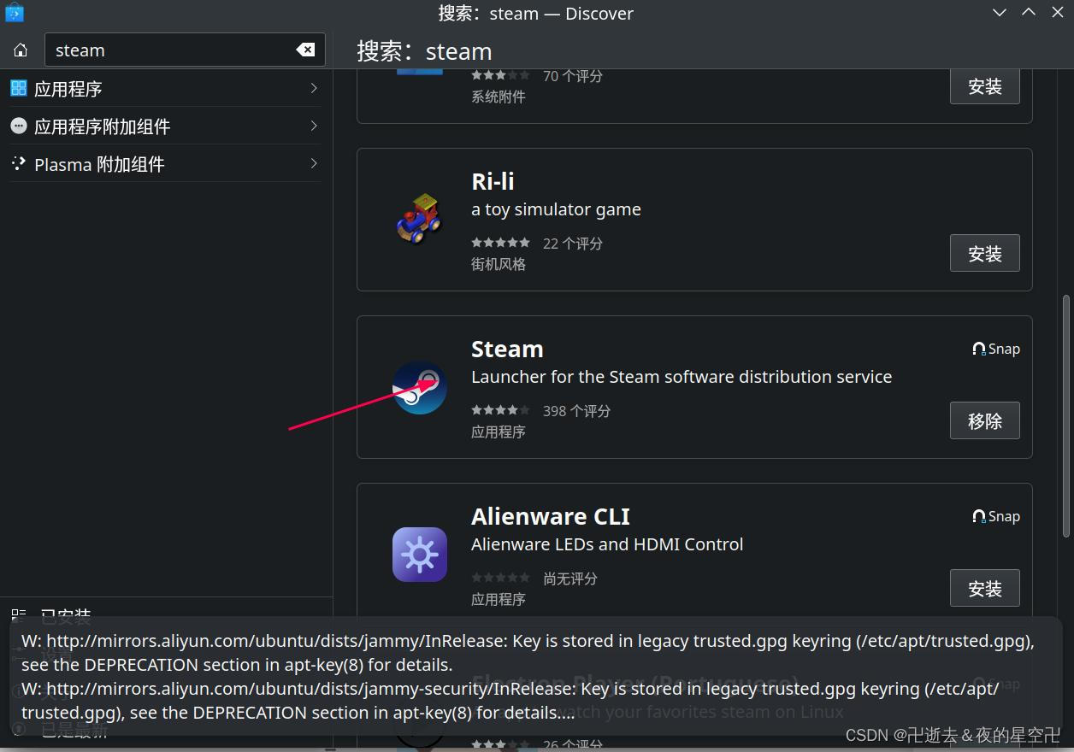Click the 街机风格 category label
This screenshot has height=752, width=1074.
[499, 264]
